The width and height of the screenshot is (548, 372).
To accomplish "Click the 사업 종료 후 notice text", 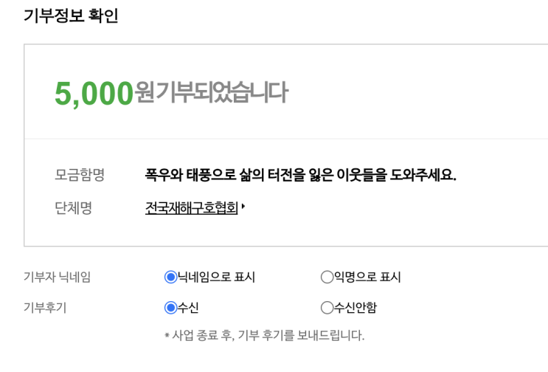I will (x=264, y=336).
